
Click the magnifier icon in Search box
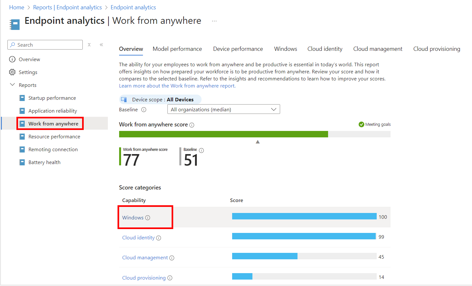(13, 45)
